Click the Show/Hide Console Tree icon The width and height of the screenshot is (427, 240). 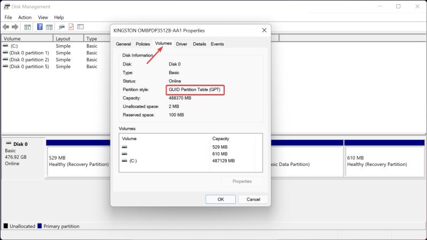(27, 27)
